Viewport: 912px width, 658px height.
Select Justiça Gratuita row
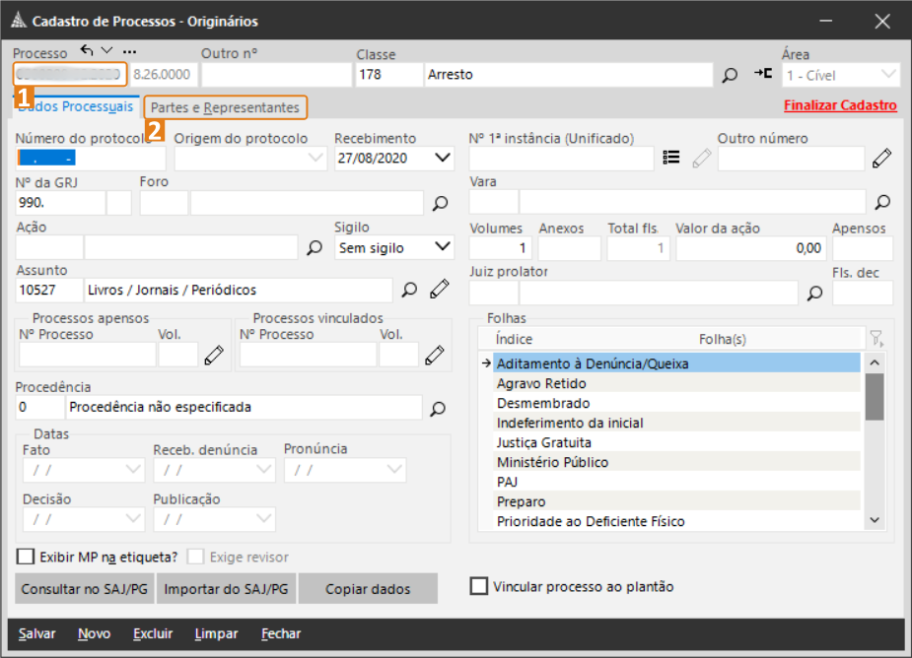click(676, 442)
